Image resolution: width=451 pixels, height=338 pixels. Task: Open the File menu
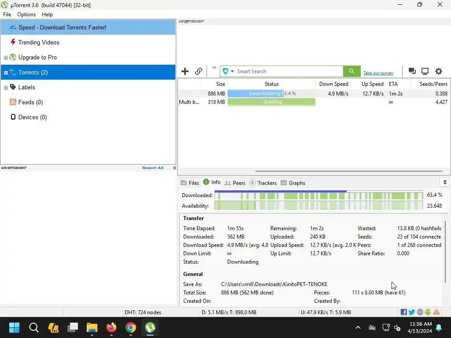7,15
